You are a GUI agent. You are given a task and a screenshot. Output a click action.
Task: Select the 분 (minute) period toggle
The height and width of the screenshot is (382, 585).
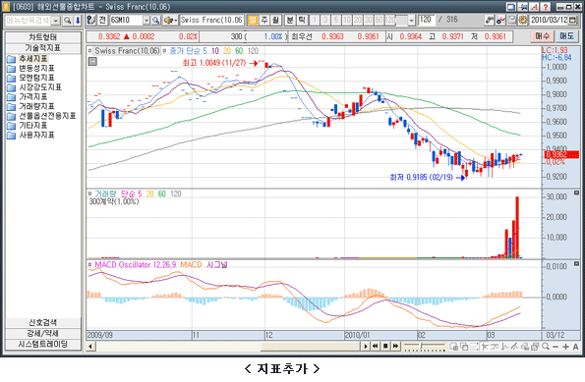click(290, 20)
